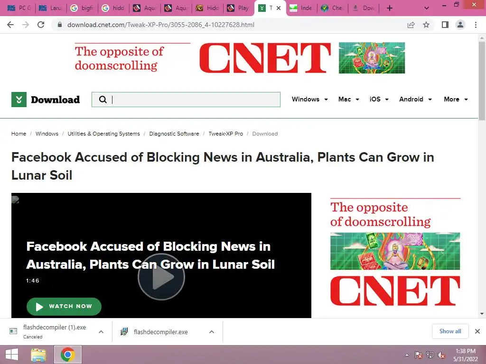Open the tab search chevron
The height and width of the screenshot is (364, 486).
427,8
